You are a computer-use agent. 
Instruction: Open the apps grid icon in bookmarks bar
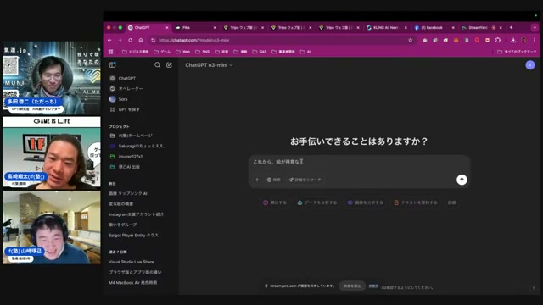(111, 52)
